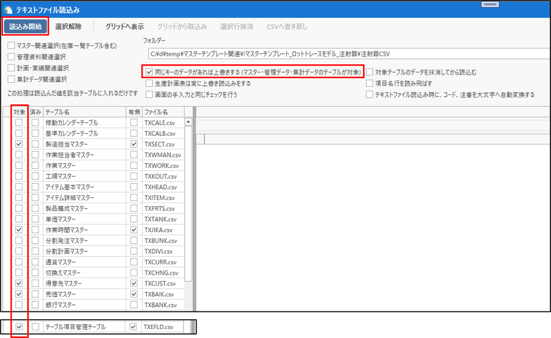Select file name TXBANK.csv
551x338 pixels.
tap(161, 305)
